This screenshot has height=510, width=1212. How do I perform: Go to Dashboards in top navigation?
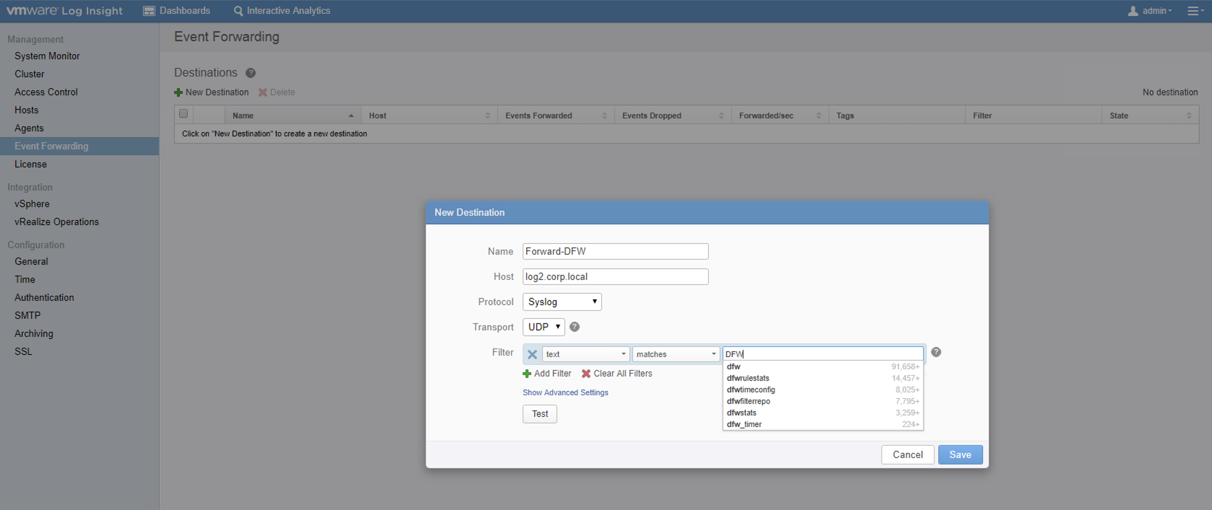[x=177, y=11]
